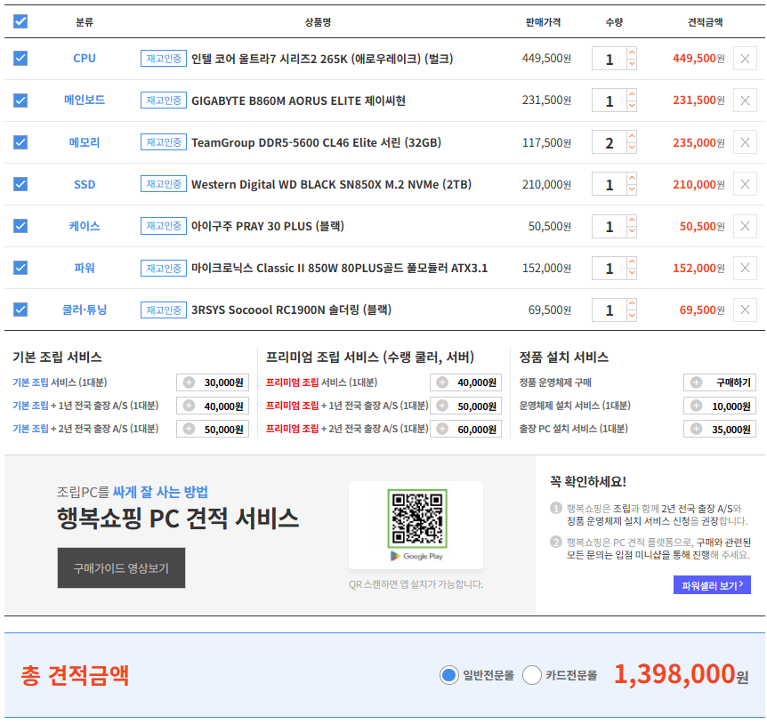
Task: Increase 파워 quantity with up arrow
Action: [x=632, y=262]
